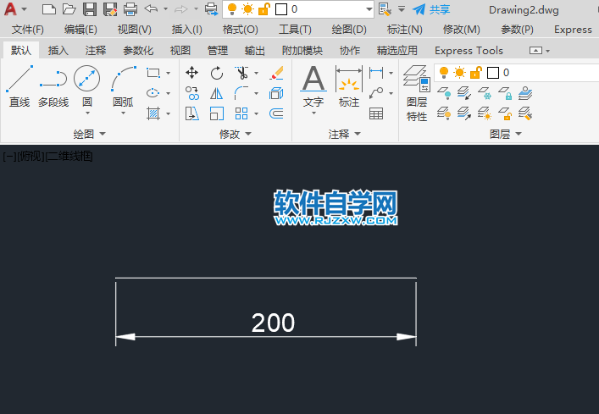Toggle layer freeze sun icon in ribbon
The width and height of the screenshot is (599, 414).
tap(459, 73)
